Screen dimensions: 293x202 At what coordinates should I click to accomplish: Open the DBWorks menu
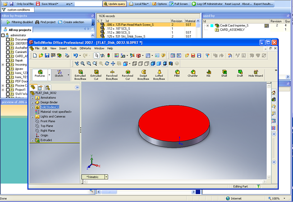click(x=85, y=48)
